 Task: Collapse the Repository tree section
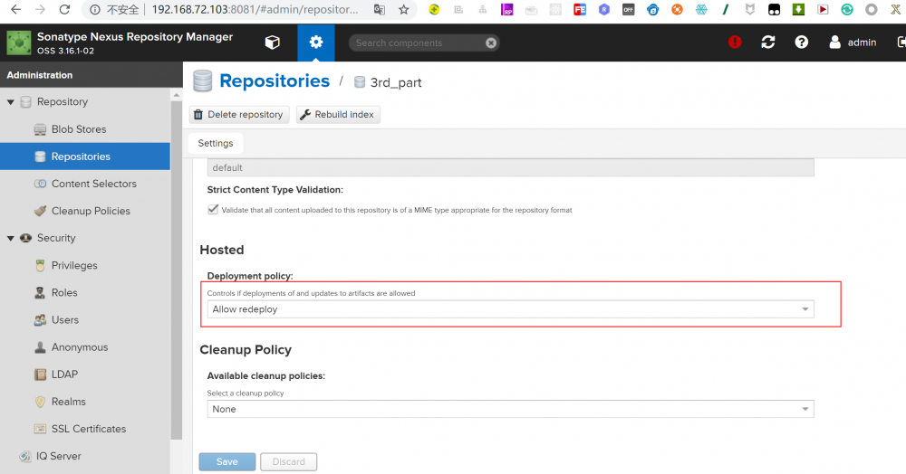click(x=11, y=102)
